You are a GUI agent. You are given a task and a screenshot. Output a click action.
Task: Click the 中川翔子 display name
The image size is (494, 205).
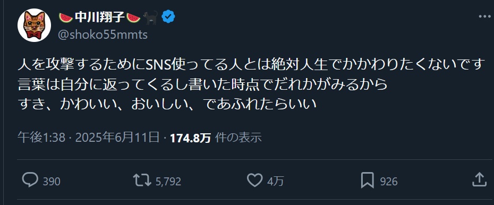tap(99, 18)
